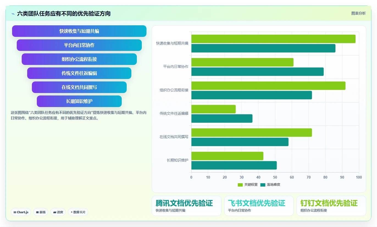The width and height of the screenshot is (377, 227).
Task: Click the 关键权重 bar for 快速收集与短期共编
Action: click(273, 39)
